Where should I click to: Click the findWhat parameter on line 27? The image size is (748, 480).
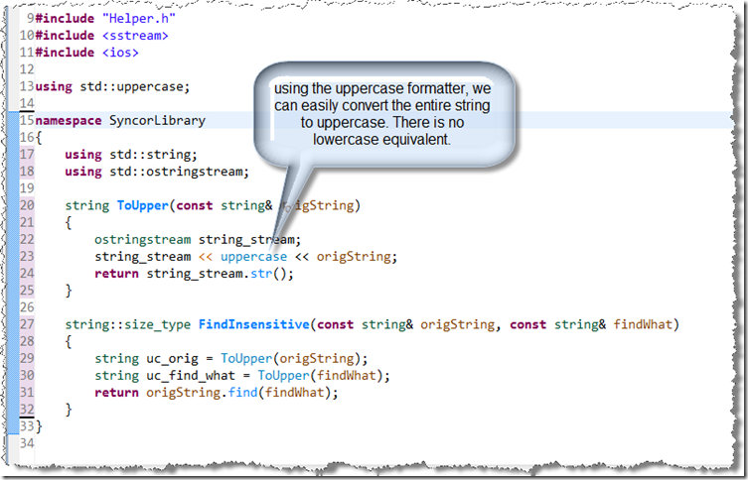[x=643, y=324]
